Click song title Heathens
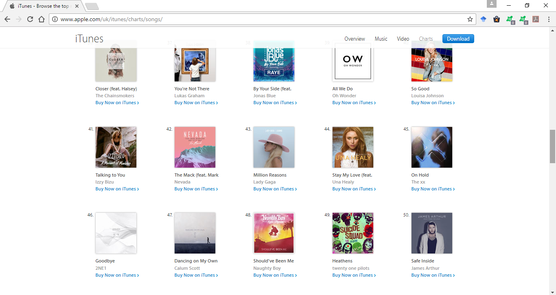The height and width of the screenshot is (295, 556). (342, 261)
